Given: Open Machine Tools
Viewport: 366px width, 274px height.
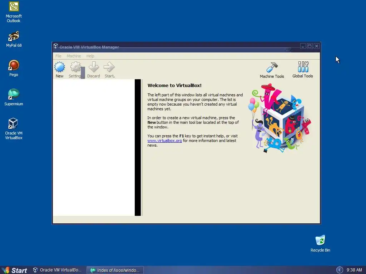Looking at the screenshot, I should [272, 70].
